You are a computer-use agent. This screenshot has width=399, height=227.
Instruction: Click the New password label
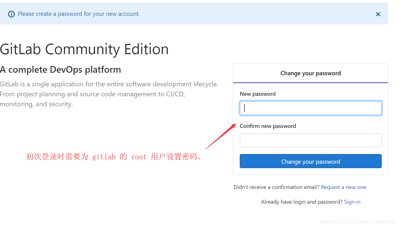(x=258, y=94)
